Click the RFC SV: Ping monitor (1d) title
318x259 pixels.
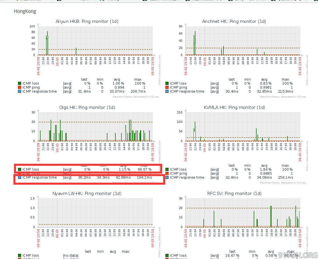tap(234, 194)
